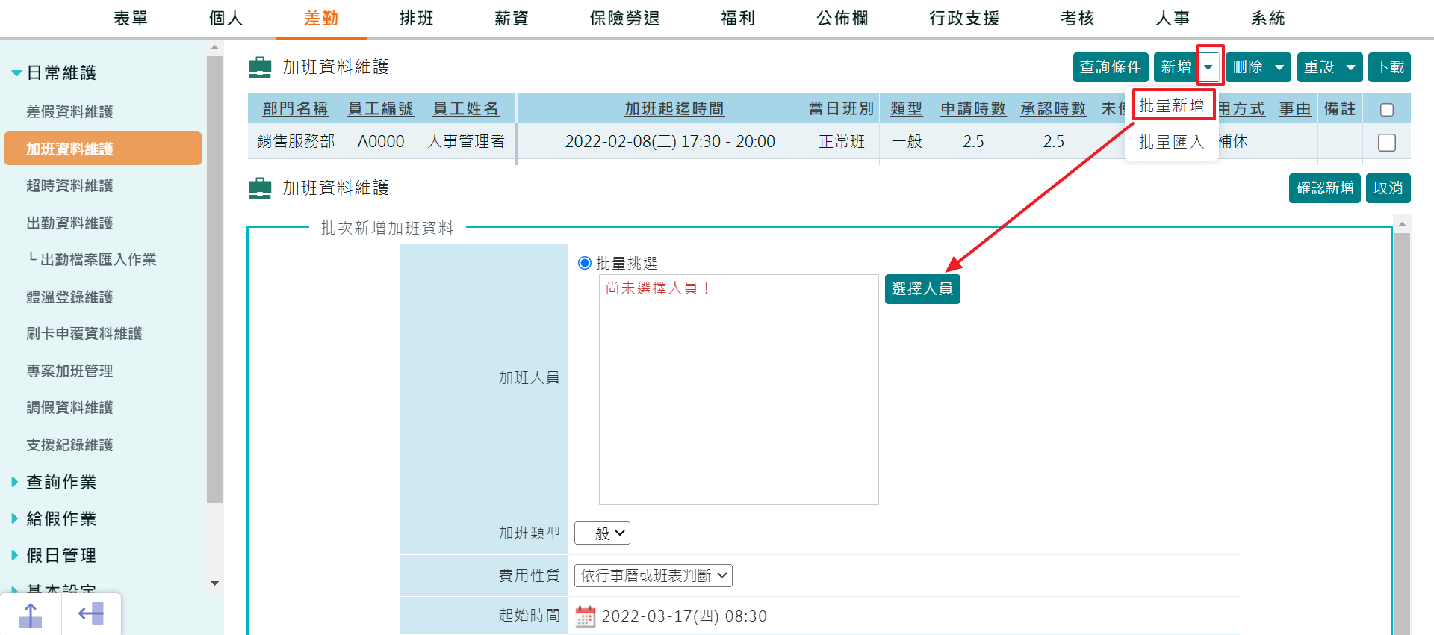Sort by 類型 column header
Viewport: 1434px width, 635px height.
907,109
